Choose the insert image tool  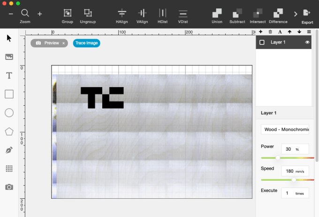[9, 57]
